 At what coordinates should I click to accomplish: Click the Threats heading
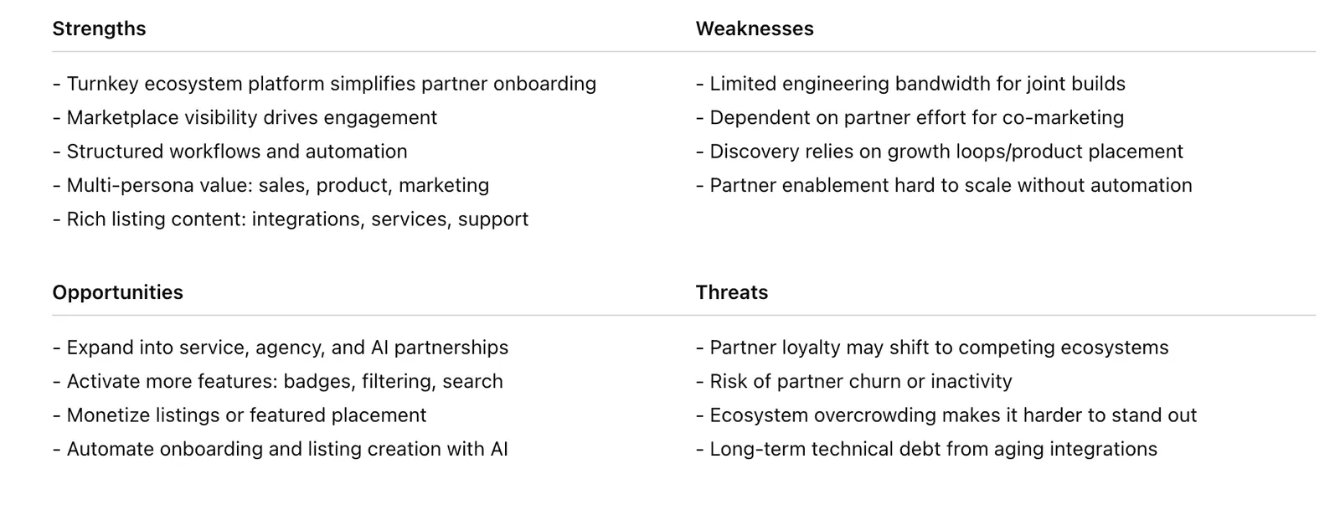point(732,292)
